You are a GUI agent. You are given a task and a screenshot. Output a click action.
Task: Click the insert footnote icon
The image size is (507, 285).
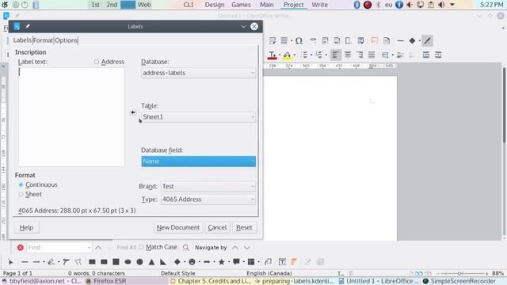[325, 40]
